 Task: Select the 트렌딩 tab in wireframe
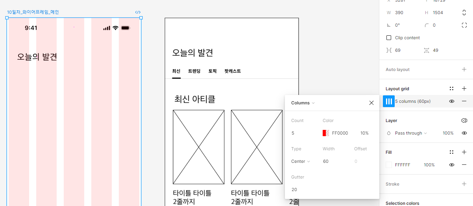tap(194, 71)
